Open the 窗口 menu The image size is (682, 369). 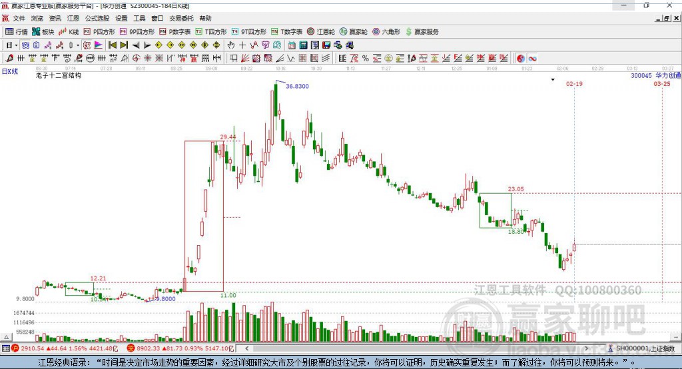pyautogui.click(x=157, y=18)
